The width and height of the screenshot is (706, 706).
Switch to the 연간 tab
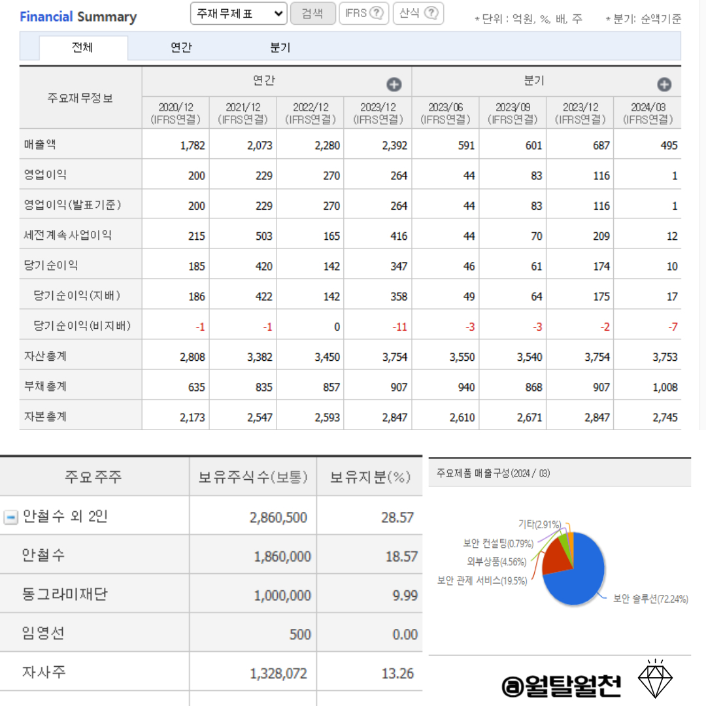pos(181,47)
